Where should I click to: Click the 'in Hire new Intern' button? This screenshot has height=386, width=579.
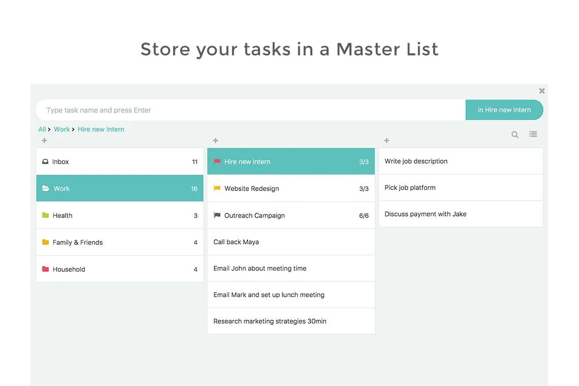pos(504,110)
